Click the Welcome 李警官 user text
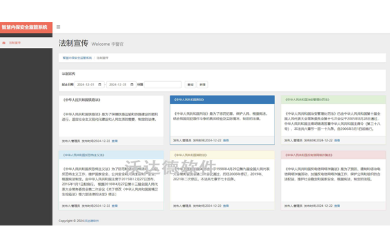 point(107,44)
